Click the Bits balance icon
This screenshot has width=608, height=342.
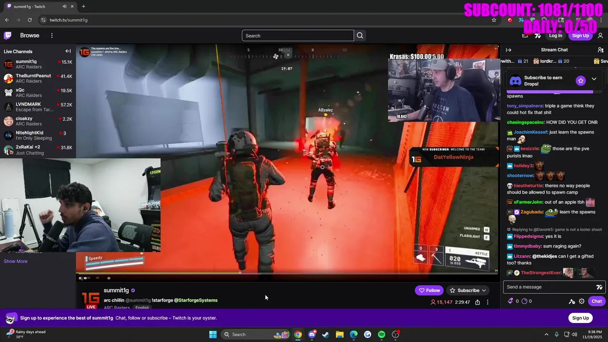click(511, 301)
